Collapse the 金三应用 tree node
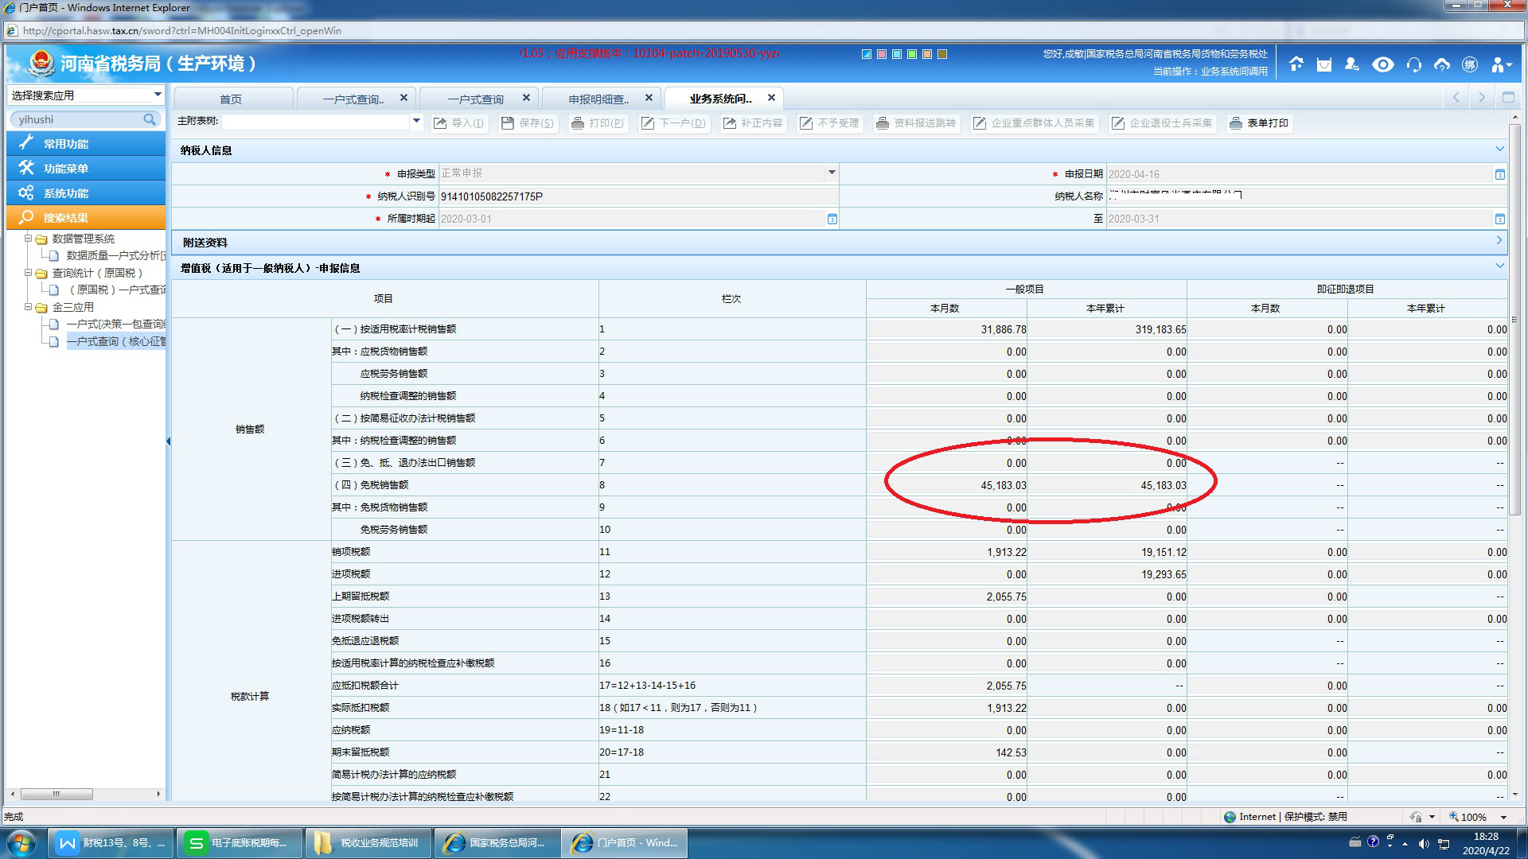Viewport: 1528px width, 859px height. click(29, 307)
